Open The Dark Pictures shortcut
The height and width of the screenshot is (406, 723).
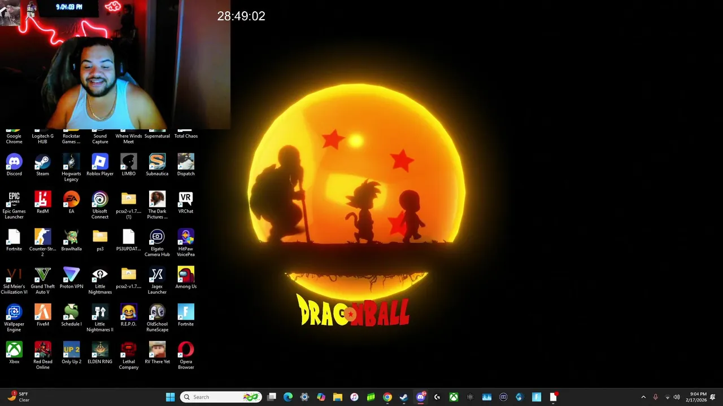click(157, 205)
